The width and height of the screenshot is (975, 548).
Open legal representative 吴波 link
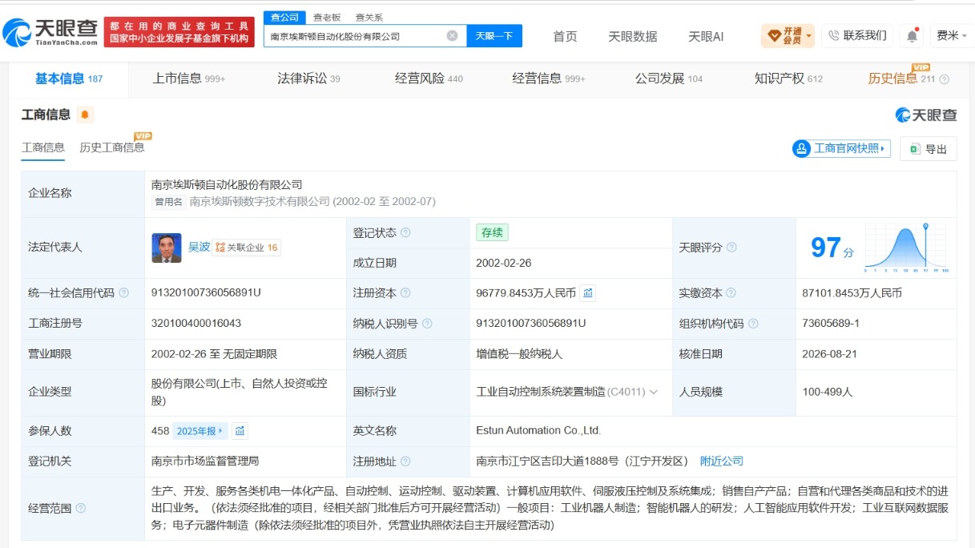coord(199,248)
